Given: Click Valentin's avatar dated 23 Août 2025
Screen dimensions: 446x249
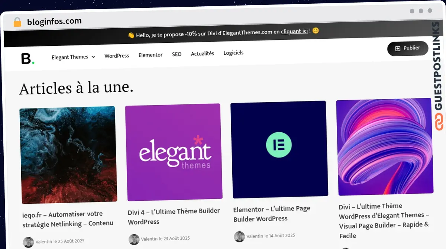Looking at the screenshot, I should click(x=134, y=240).
